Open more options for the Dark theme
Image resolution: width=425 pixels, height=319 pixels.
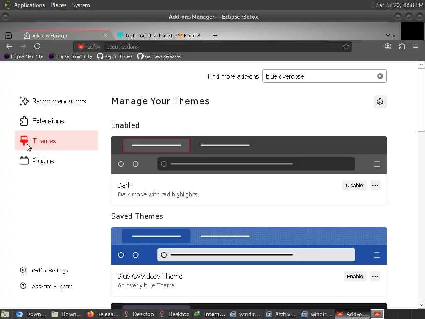click(x=375, y=186)
